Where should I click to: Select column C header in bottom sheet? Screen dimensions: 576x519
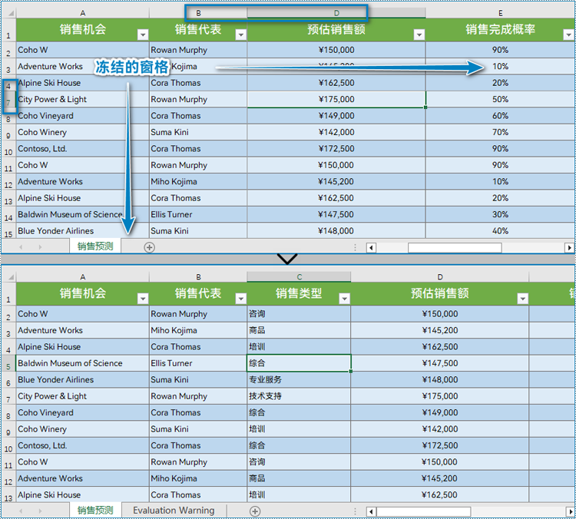299,277
